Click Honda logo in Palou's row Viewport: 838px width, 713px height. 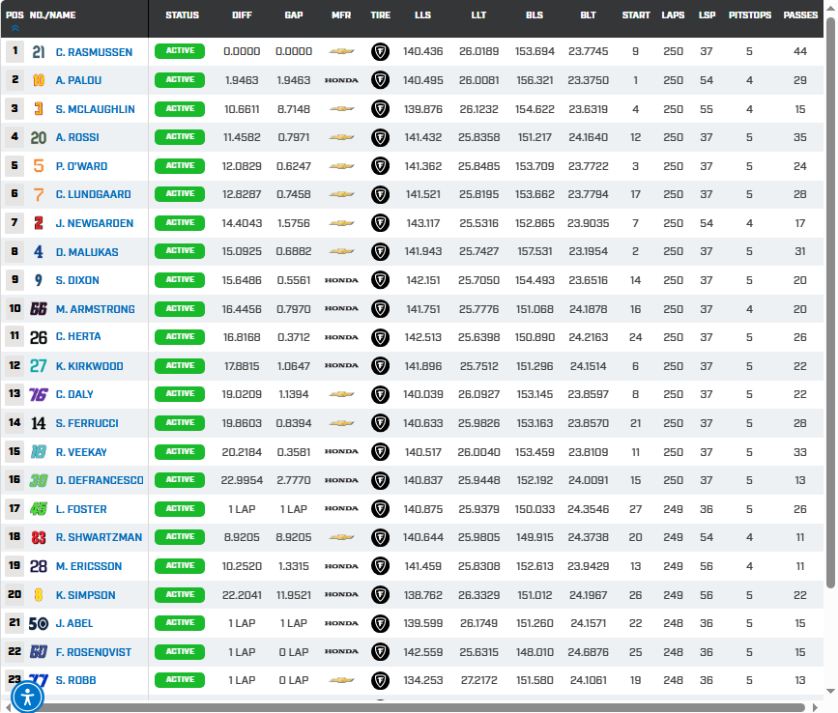point(341,80)
